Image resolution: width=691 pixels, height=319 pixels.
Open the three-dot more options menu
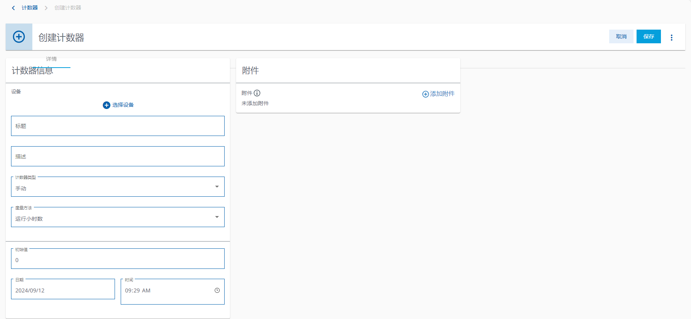point(671,37)
